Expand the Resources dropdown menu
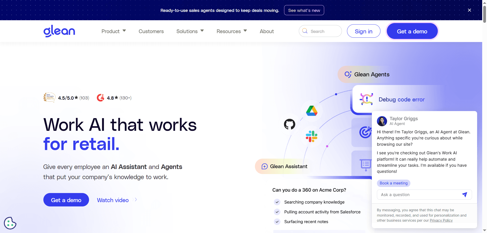The image size is (487, 233). coord(231,31)
